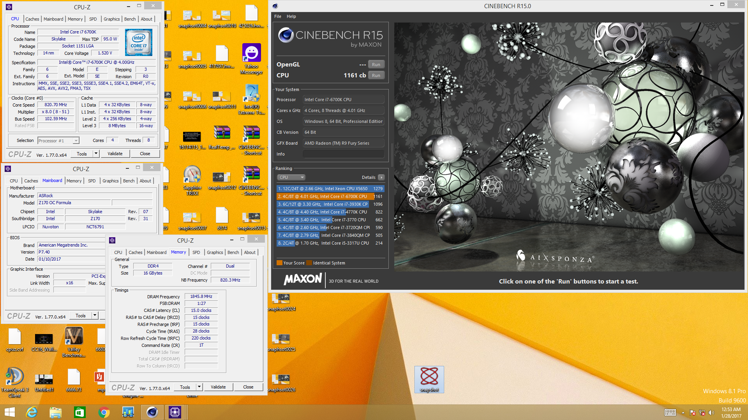Open cpuz.cvf file on desktop
This screenshot has height=420, width=748.
(15, 339)
